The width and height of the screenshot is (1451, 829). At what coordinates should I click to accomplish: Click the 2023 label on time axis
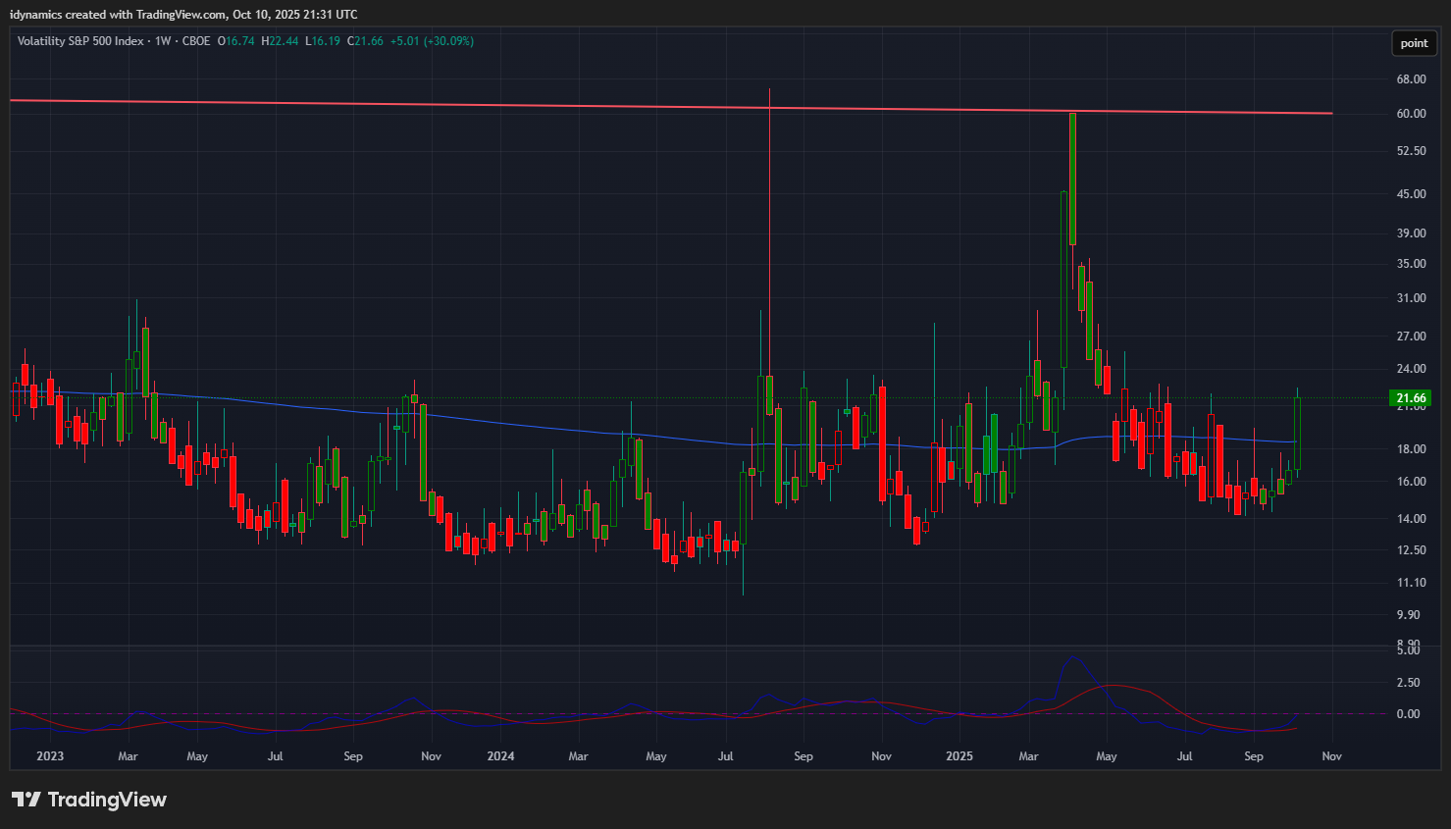(50, 756)
